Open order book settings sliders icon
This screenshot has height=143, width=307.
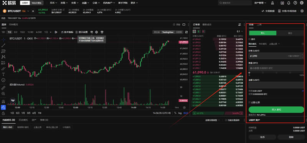point(239,25)
